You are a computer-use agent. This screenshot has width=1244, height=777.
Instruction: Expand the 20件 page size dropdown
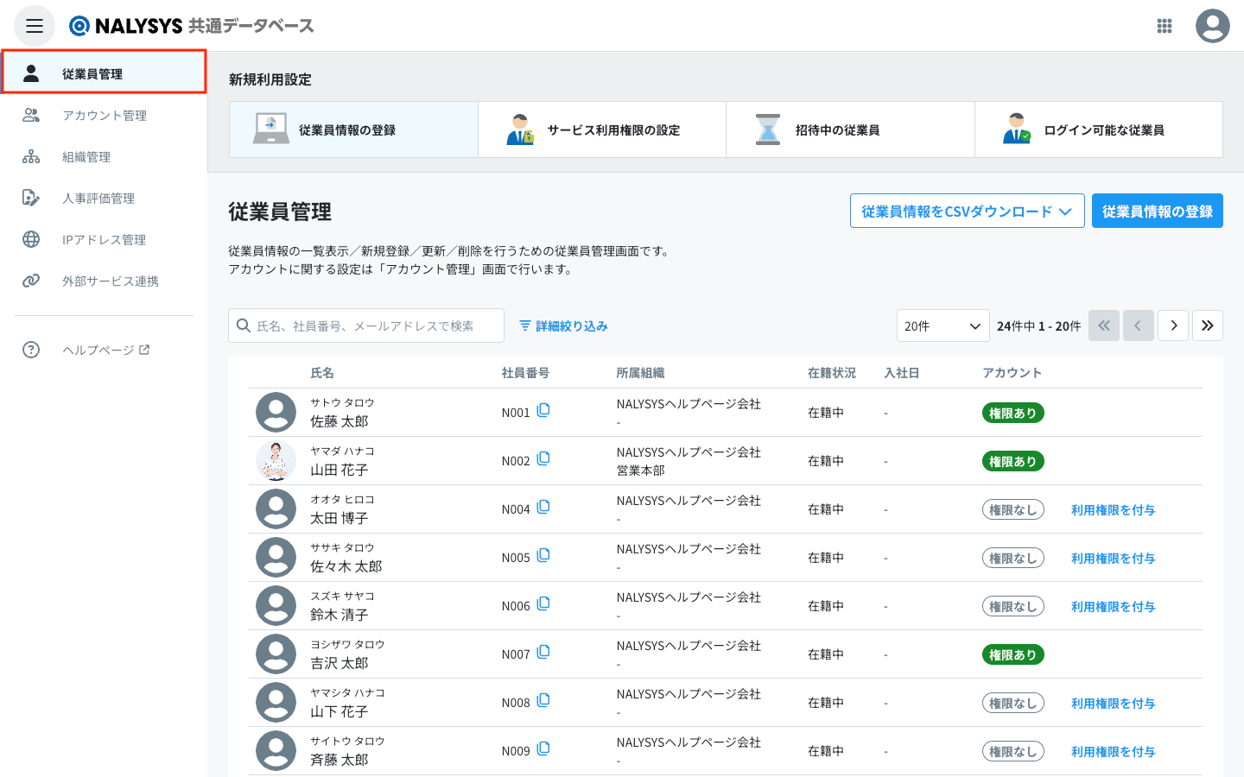(943, 325)
